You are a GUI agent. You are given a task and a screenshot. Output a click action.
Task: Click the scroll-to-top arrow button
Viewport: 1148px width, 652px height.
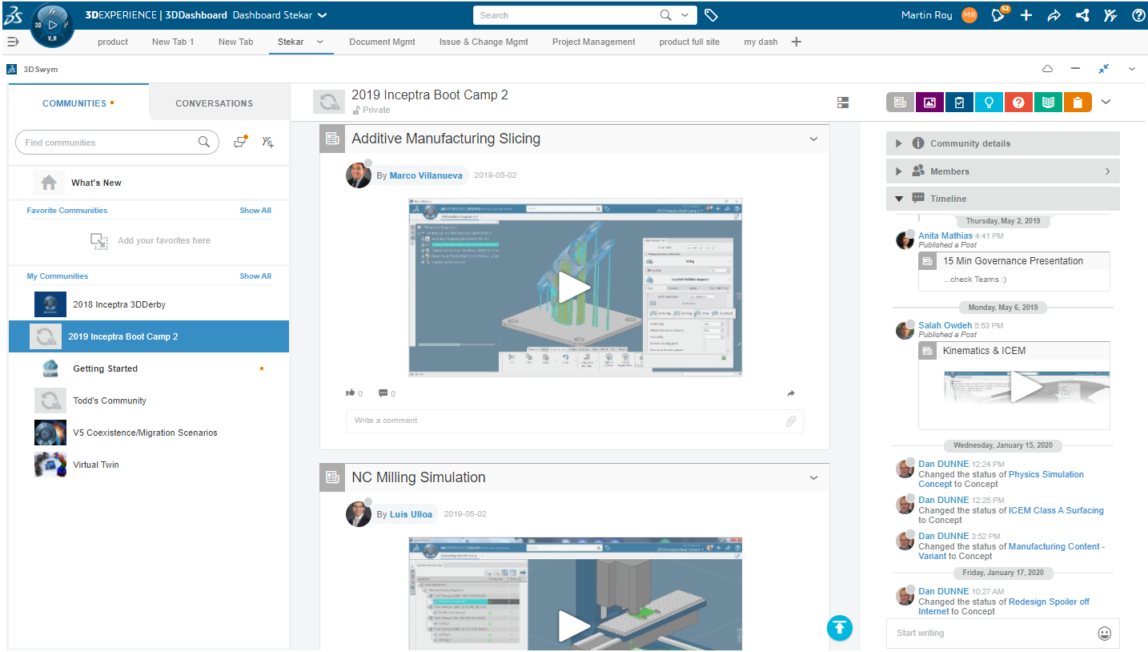pyautogui.click(x=839, y=627)
